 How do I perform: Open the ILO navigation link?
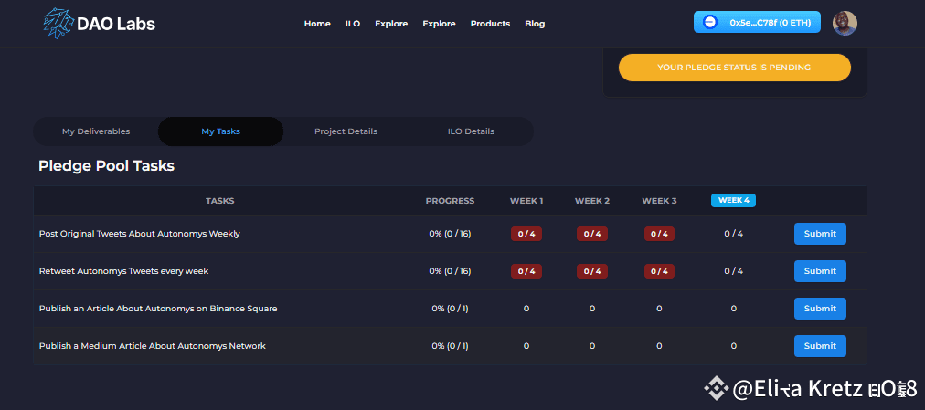(353, 24)
